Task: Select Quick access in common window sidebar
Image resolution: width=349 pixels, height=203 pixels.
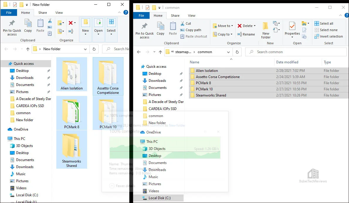Action: coord(154,67)
